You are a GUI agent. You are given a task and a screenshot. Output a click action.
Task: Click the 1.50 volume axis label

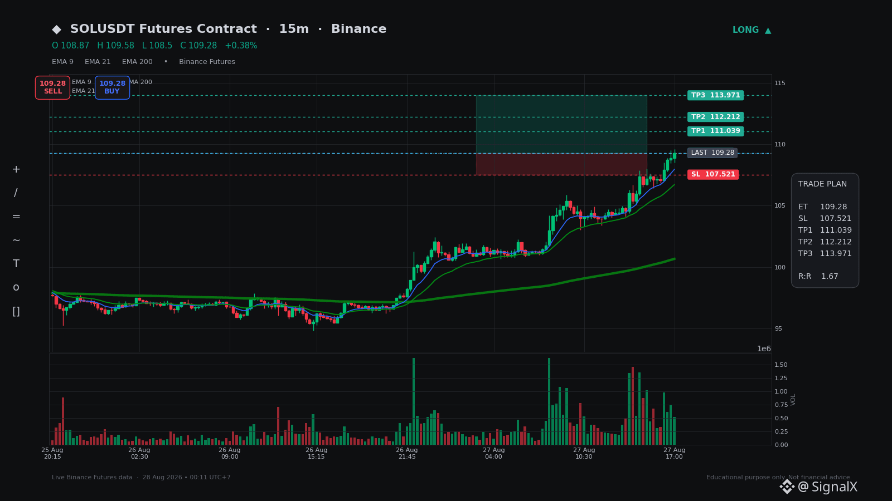pyautogui.click(x=781, y=365)
